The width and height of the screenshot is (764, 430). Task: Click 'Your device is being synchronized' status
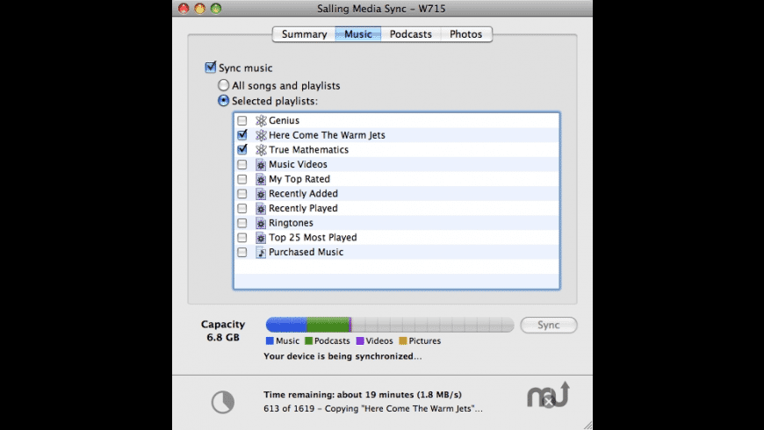point(343,356)
